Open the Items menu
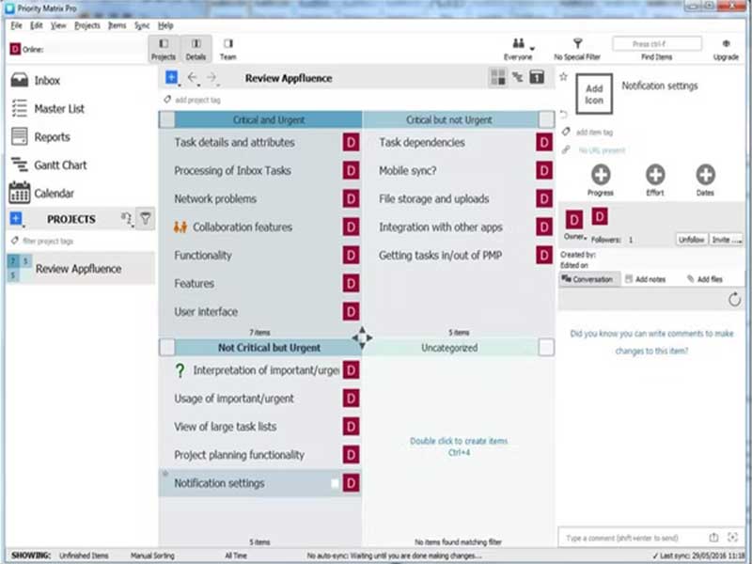 point(117,25)
